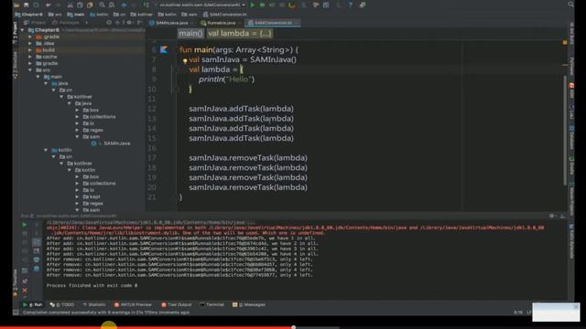Click the Paste toolbar icon
The height and width of the screenshot is (329, 586).
[x=90, y=5]
